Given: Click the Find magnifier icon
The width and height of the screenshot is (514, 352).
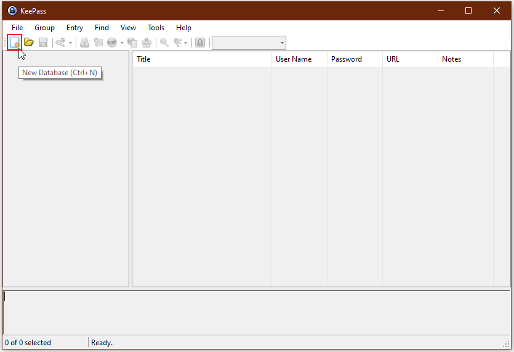Looking at the screenshot, I should click(164, 43).
